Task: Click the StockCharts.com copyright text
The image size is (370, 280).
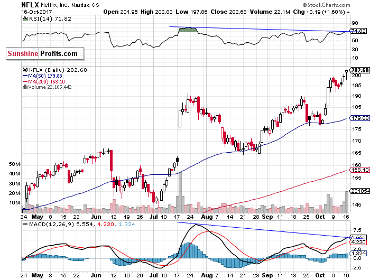Action: tap(326, 5)
